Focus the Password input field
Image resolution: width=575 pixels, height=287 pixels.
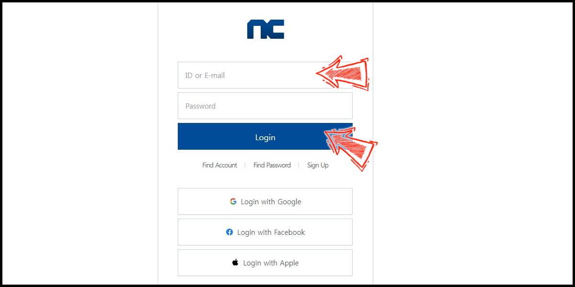265,106
